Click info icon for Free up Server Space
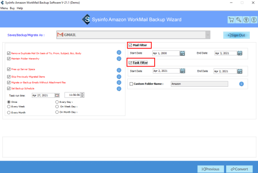258x173 pixels. pyautogui.click(x=119, y=70)
